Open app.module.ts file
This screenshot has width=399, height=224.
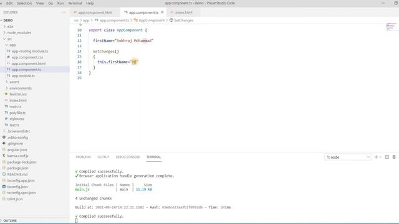pyautogui.click(x=23, y=76)
